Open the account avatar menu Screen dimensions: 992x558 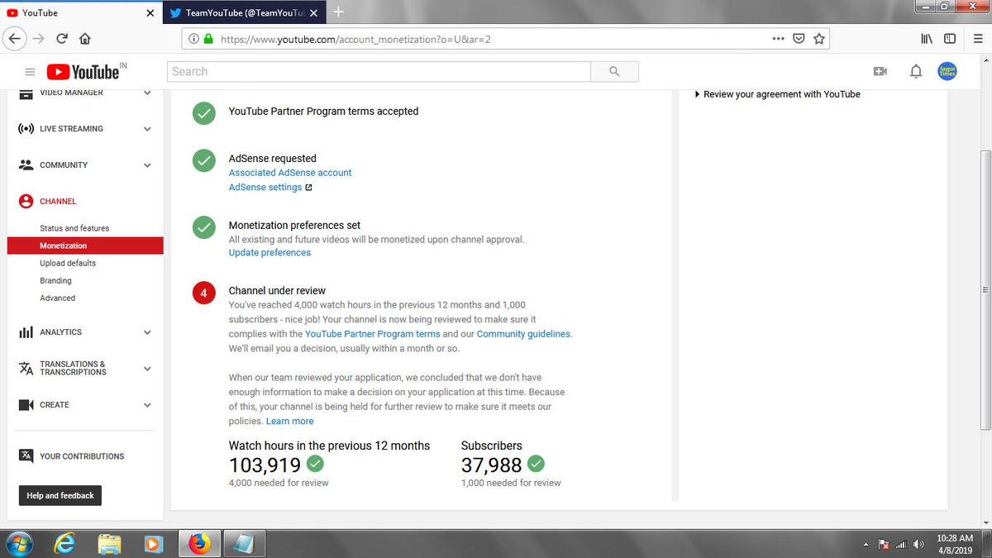tap(947, 72)
